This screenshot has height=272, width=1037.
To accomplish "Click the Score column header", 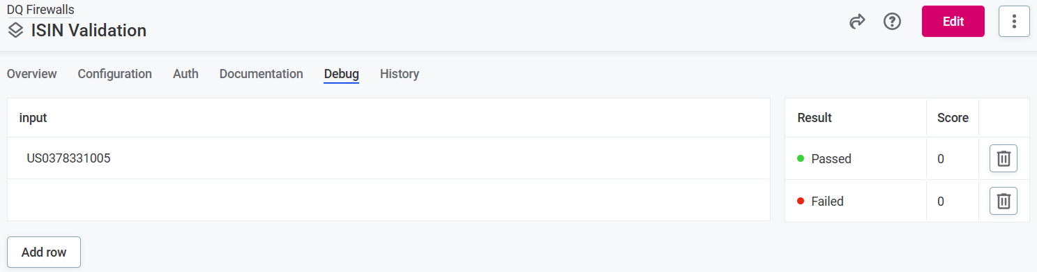I will pos(953,118).
